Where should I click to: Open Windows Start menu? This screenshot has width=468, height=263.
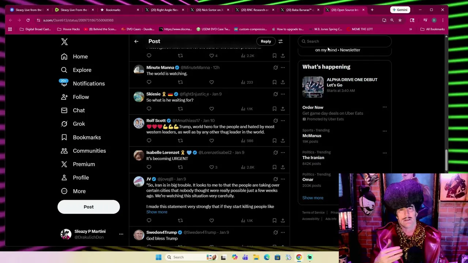pyautogui.click(x=158, y=257)
